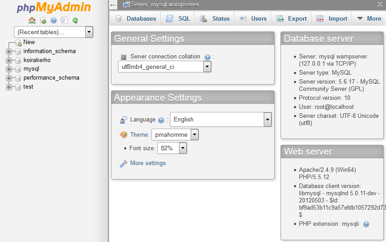The image size is (386, 242).
Task: Click the Language people icon
Action: pos(124,120)
